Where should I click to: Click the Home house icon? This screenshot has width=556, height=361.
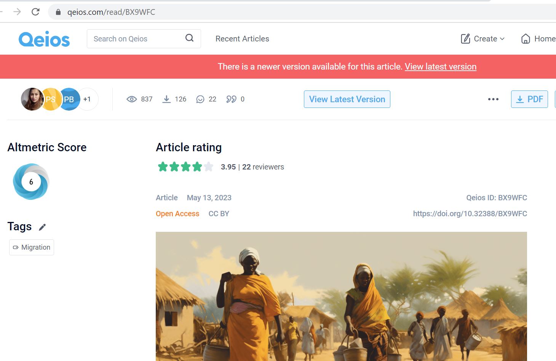[526, 39]
